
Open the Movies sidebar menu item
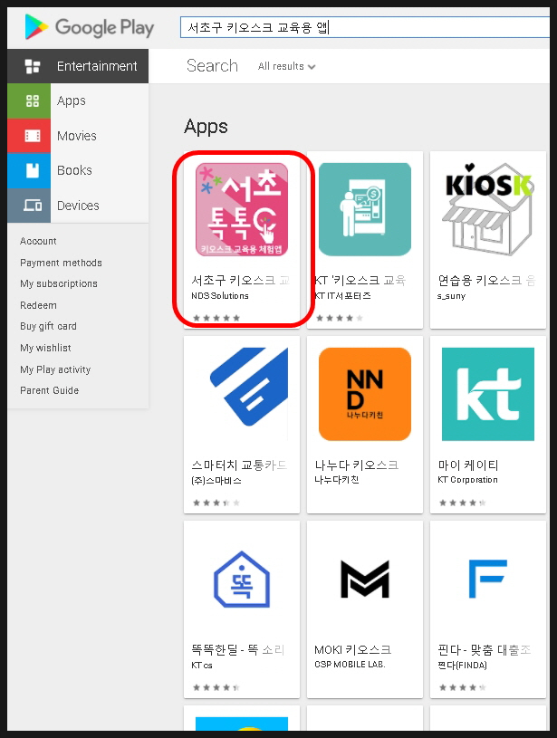(x=77, y=136)
